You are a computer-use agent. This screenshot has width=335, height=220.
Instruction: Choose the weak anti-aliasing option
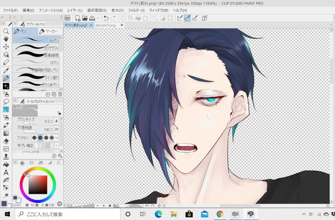point(40,138)
